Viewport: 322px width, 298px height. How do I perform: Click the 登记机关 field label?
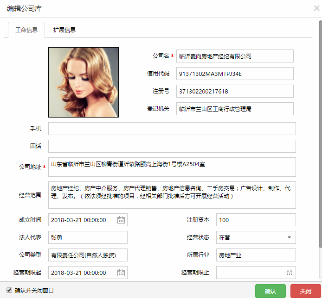pyautogui.click(x=158, y=109)
